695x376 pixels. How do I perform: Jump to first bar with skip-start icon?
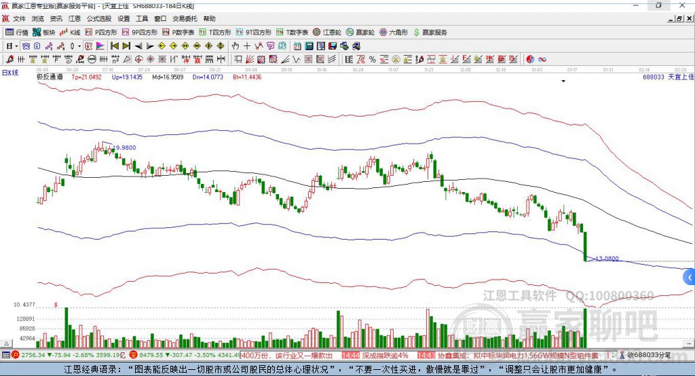click(x=114, y=46)
